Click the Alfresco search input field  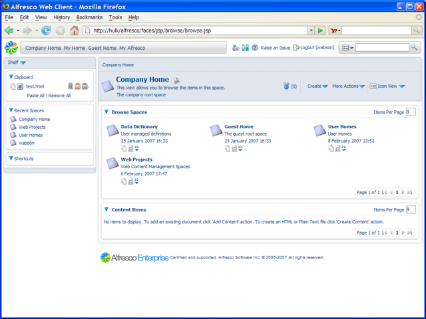382,47
